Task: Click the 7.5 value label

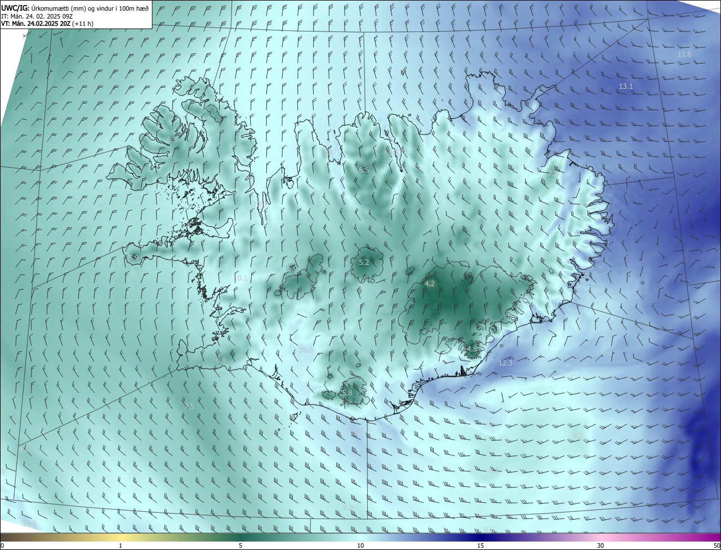Action: pyautogui.click(x=189, y=407)
